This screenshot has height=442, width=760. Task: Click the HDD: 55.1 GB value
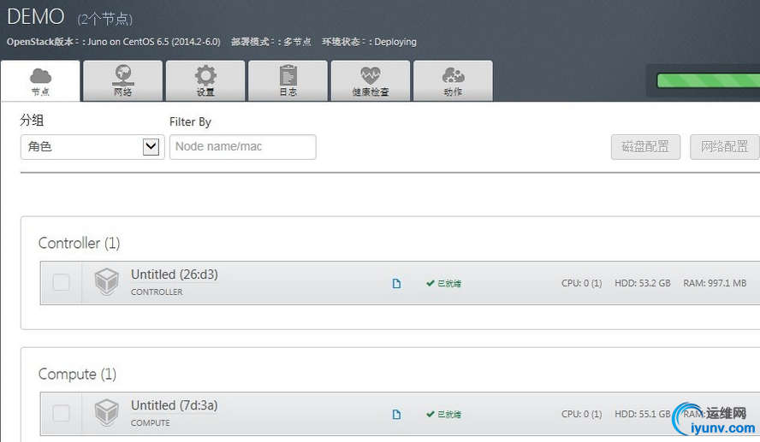tap(643, 414)
